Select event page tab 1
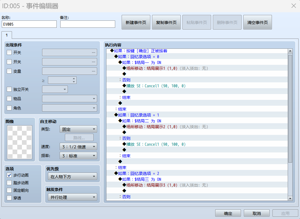300x219 pixels. click(x=7, y=35)
